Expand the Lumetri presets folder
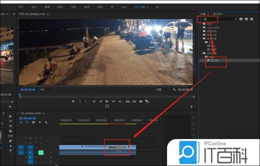Screen dimensions: 260x166 [200, 28]
